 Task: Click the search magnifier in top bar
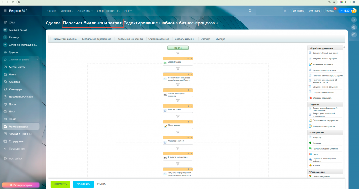(x=250, y=11)
